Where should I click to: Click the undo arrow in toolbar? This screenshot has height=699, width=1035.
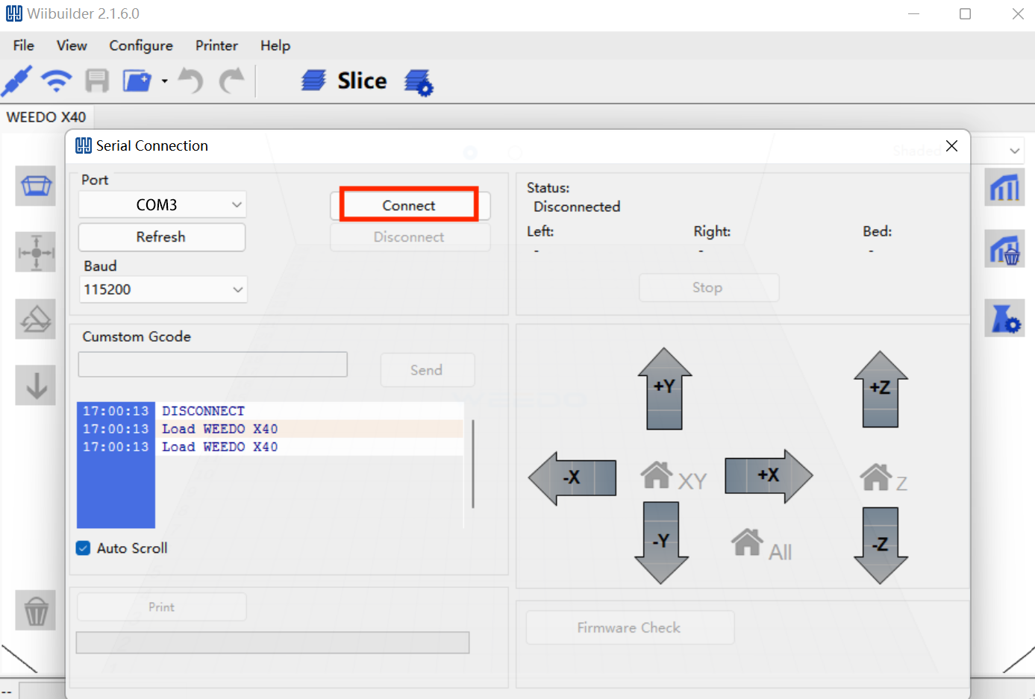click(x=191, y=81)
